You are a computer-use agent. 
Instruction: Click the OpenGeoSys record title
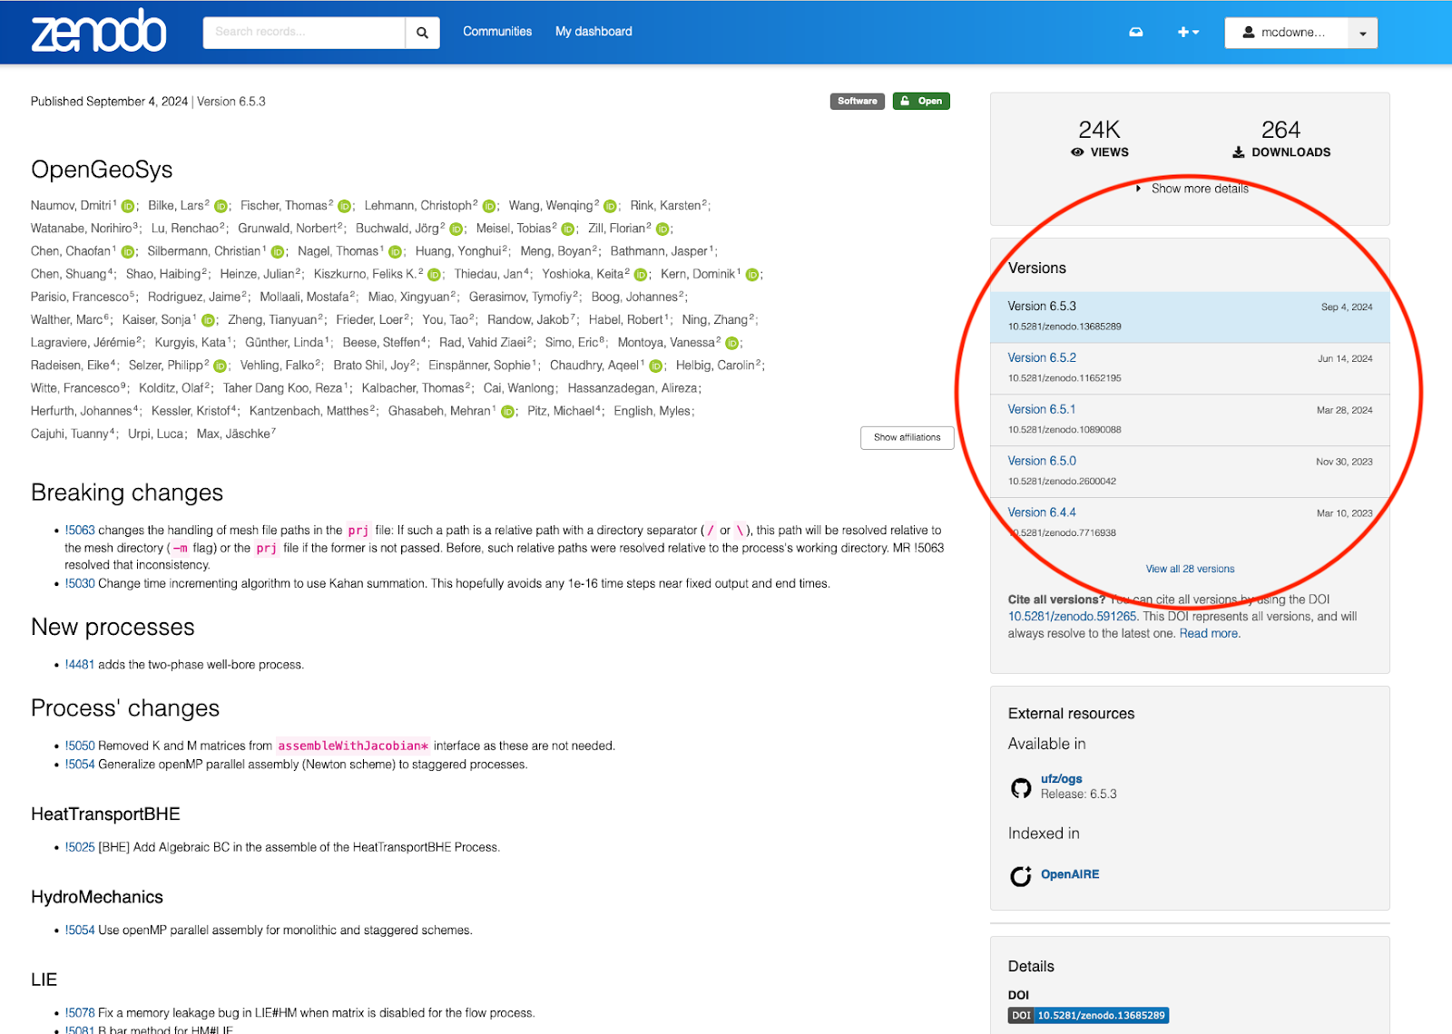pyautogui.click(x=102, y=170)
